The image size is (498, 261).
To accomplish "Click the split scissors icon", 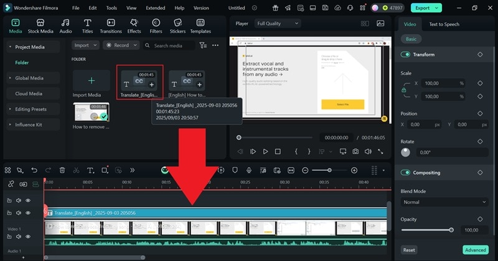I will (76, 170).
